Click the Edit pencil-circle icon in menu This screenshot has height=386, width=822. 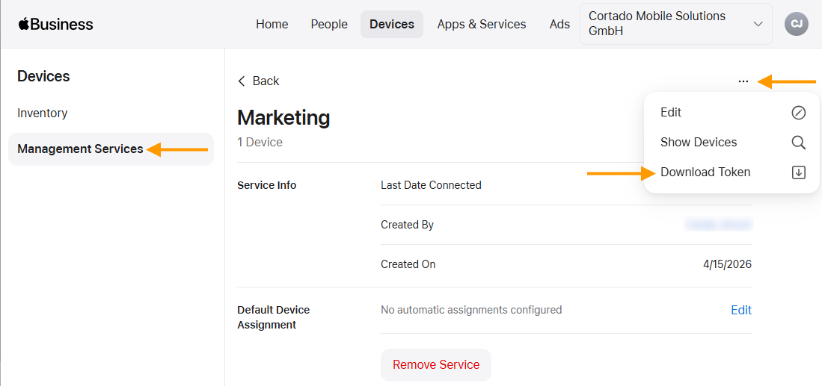click(x=798, y=113)
